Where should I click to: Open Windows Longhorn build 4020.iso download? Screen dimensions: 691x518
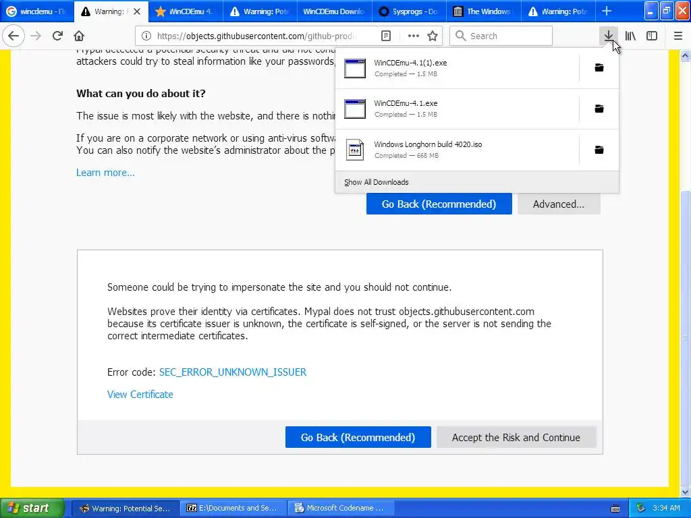pyautogui.click(x=457, y=150)
